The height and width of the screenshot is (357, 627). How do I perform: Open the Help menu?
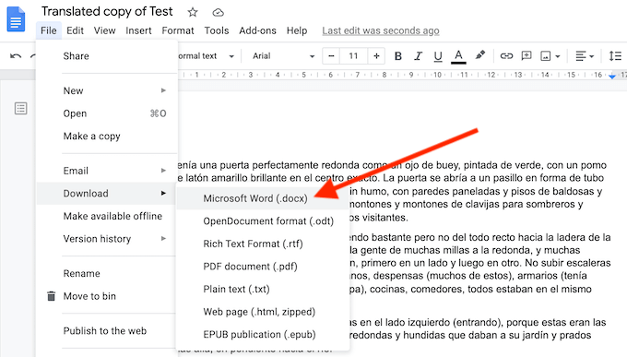click(297, 30)
